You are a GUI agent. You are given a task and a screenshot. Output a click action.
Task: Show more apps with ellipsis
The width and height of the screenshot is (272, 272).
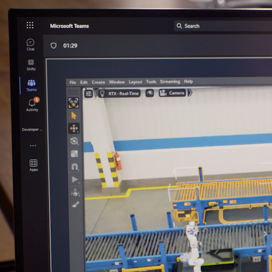point(33,145)
